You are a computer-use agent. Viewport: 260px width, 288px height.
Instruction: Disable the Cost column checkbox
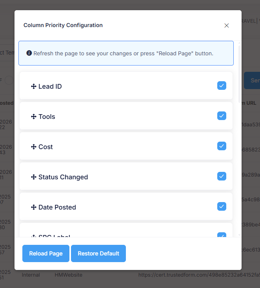coord(222,146)
